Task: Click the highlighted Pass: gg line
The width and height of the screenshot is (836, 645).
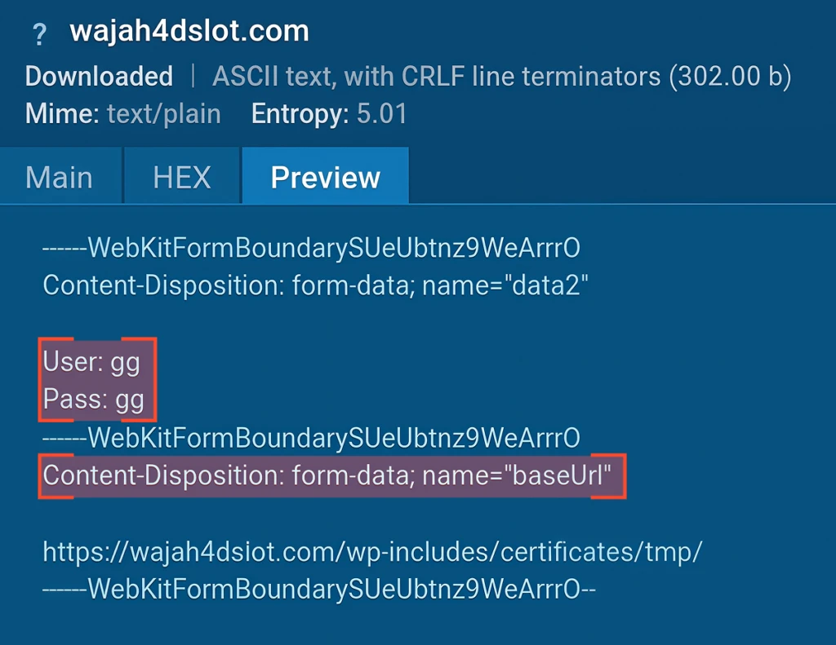Action: (x=93, y=400)
